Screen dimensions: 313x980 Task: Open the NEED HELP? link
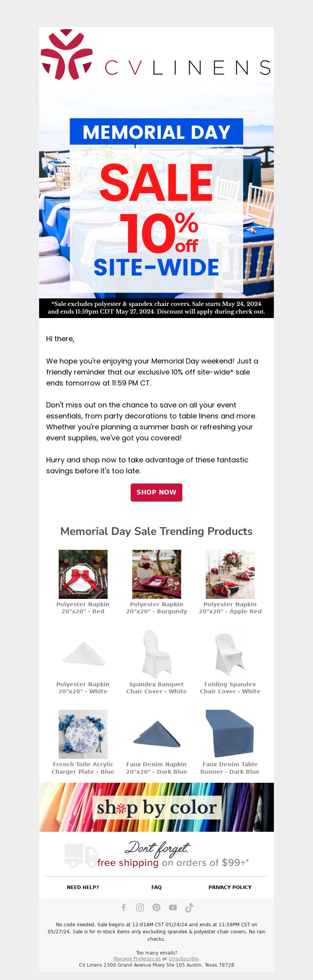tap(83, 887)
